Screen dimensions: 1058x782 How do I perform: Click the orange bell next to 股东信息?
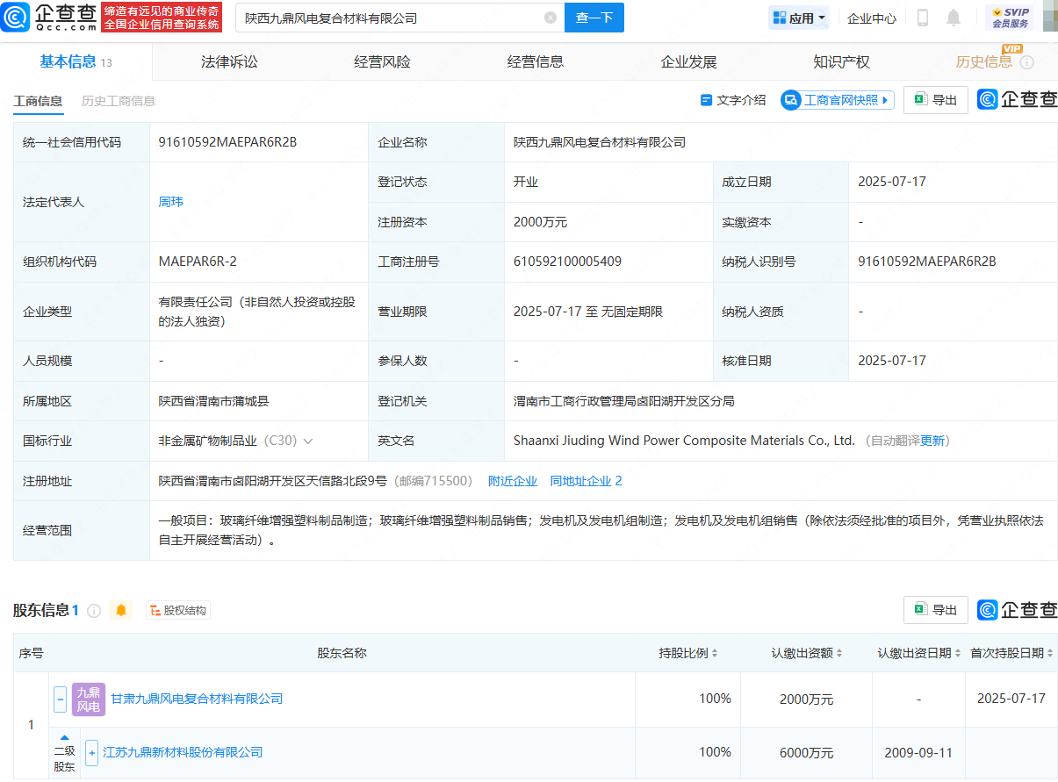[121, 610]
